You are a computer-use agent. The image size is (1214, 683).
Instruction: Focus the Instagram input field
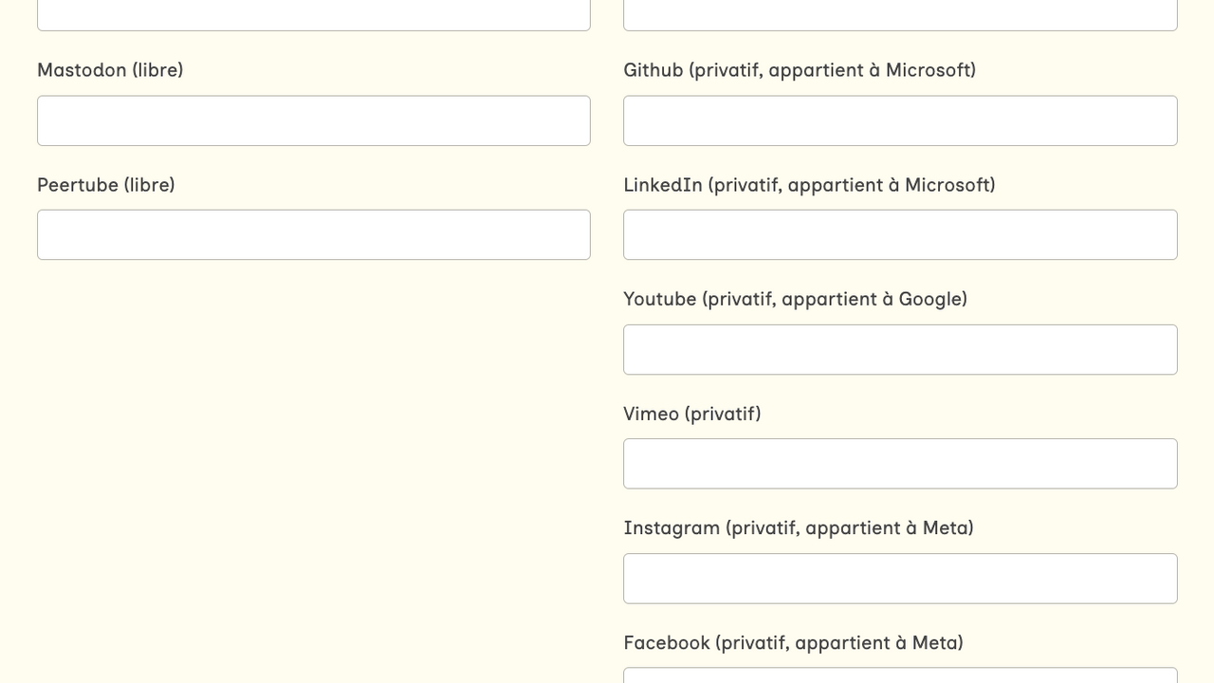coord(899,578)
